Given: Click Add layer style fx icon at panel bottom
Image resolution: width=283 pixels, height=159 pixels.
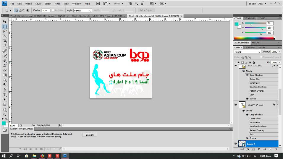Looking at the screenshot, I should tap(248, 149).
